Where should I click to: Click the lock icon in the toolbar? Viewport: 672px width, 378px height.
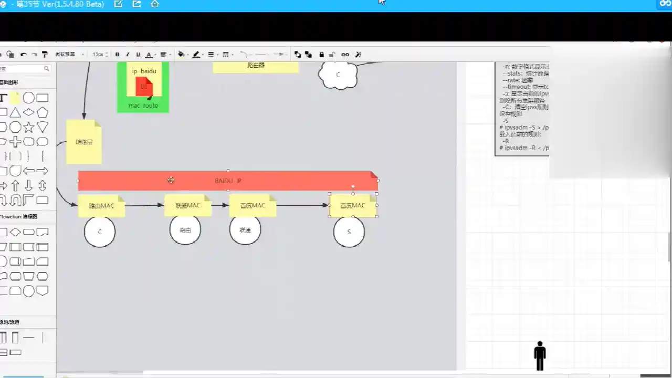[x=322, y=55]
